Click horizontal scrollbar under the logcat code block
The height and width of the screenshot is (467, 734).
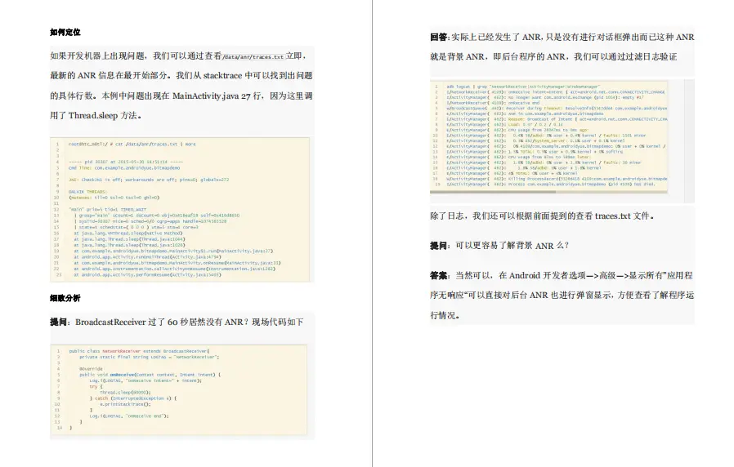pos(493,192)
